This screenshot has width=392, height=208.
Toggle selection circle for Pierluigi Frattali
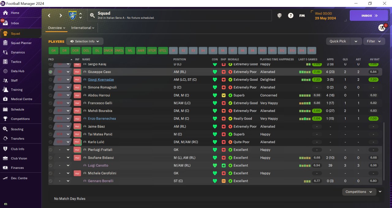tap(51, 150)
